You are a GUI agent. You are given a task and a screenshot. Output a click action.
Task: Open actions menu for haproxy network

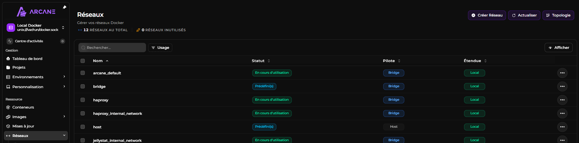click(x=562, y=100)
